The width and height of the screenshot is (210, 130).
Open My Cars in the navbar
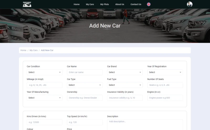coord(90,4)
